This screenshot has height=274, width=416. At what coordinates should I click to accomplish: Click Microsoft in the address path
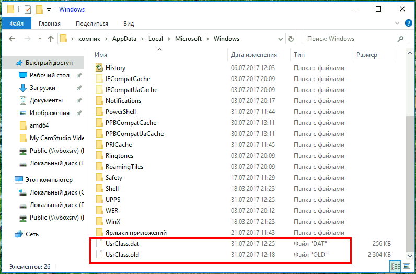coord(188,39)
